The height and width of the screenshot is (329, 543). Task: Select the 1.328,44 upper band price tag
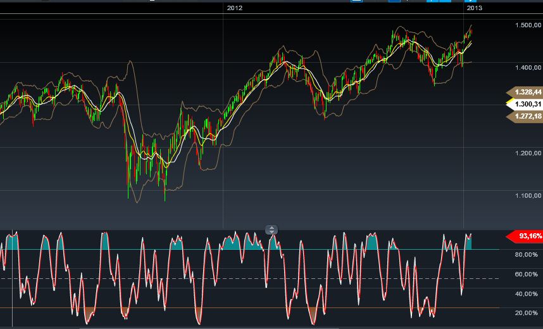[526, 92]
